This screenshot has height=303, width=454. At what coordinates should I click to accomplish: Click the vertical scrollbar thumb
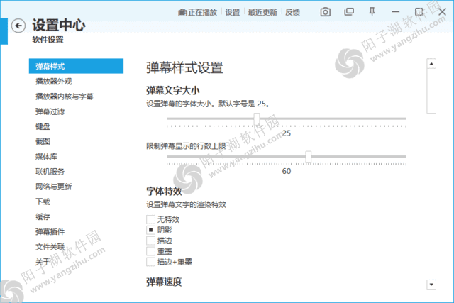(431, 91)
